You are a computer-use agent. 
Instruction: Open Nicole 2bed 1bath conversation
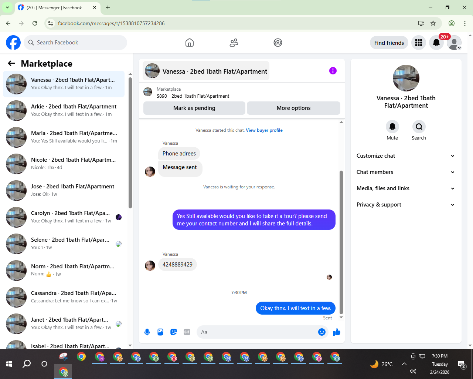[x=64, y=164]
